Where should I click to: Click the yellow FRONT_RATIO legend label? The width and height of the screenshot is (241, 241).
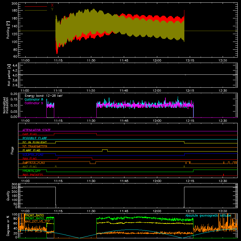pos(34,215)
